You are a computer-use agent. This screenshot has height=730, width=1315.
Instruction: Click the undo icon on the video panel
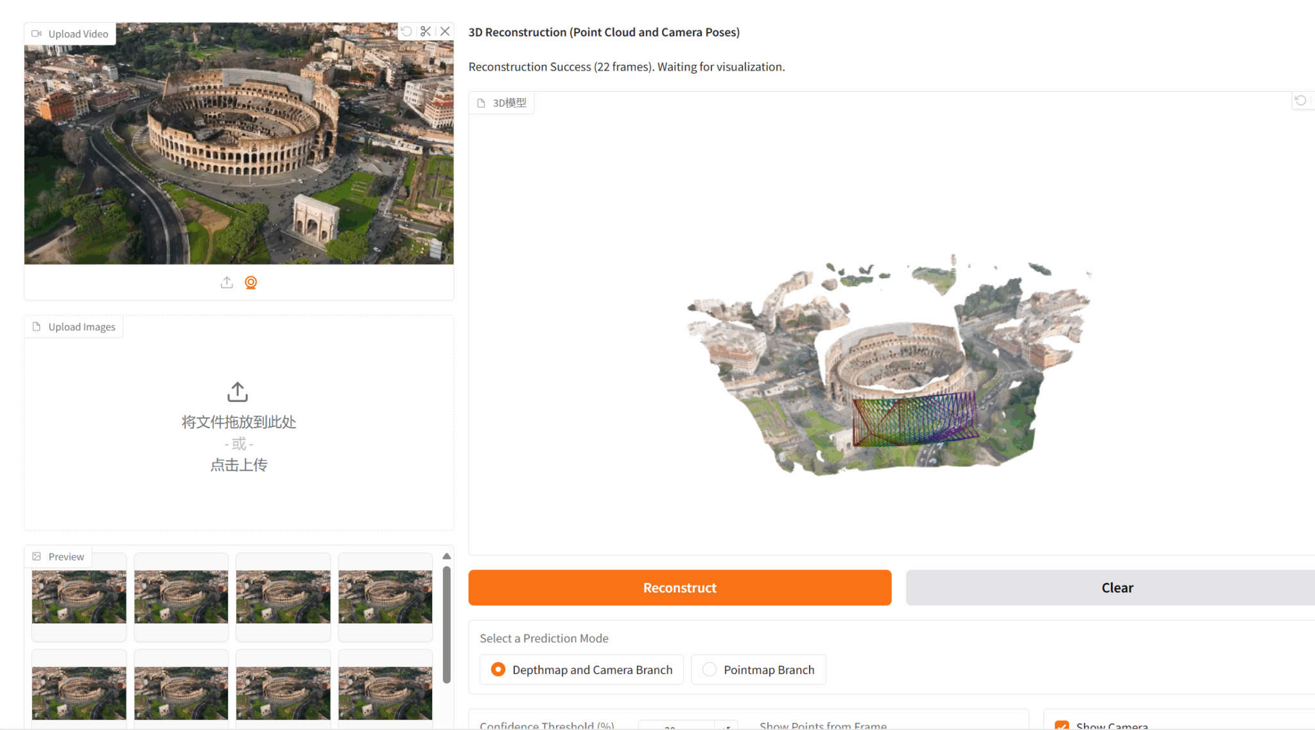[406, 31]
